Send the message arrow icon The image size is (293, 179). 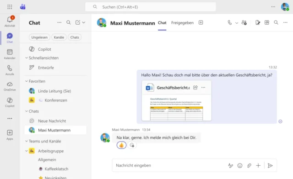pyautogui.click(x=270, y=165)
